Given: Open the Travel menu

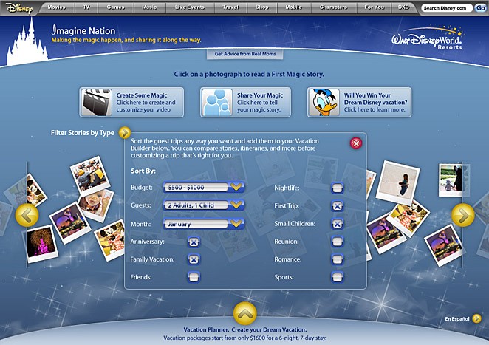Looking at the screenshot, I should click(230, 7).
